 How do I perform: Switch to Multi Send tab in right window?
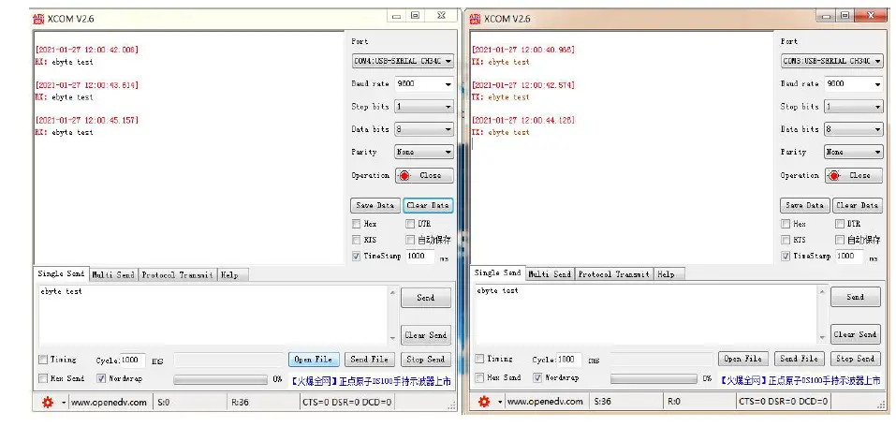point(550,274)
